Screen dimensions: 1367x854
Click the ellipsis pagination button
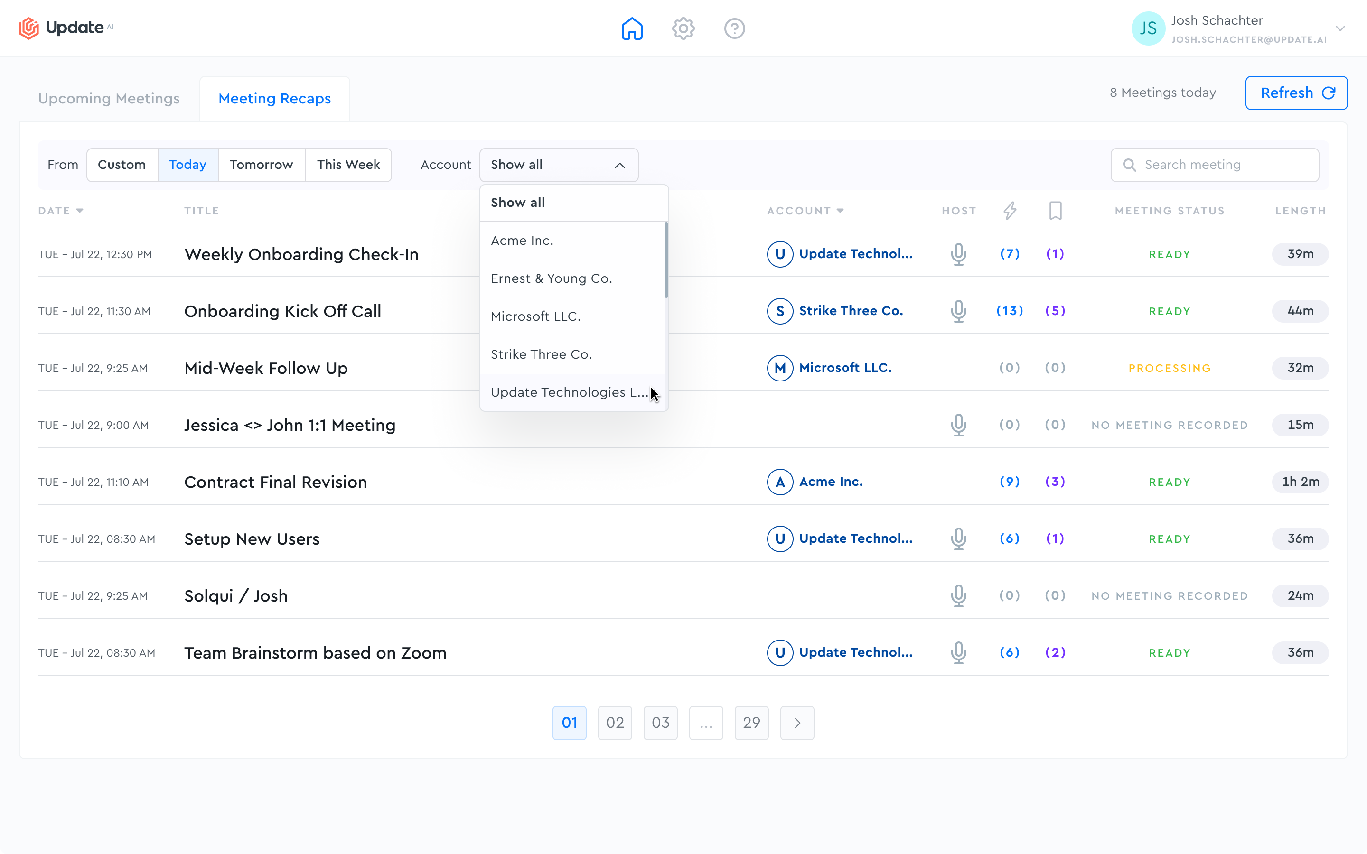(705, 723)
